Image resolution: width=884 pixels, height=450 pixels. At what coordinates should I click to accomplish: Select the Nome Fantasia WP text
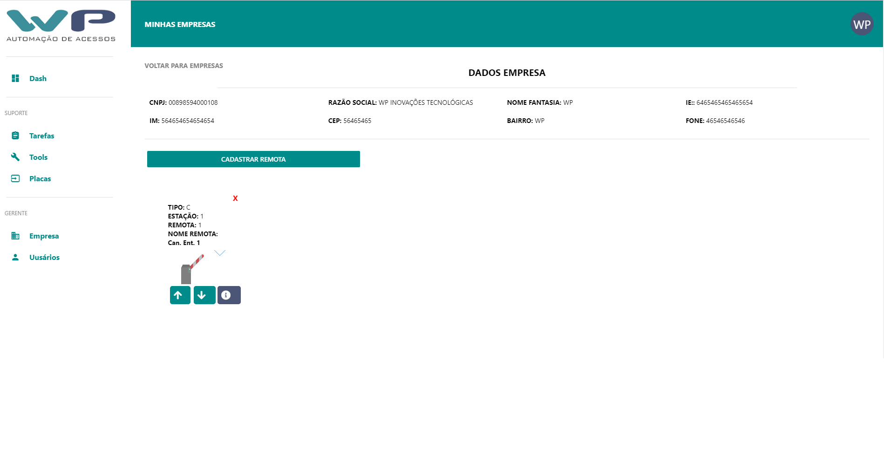568,102
